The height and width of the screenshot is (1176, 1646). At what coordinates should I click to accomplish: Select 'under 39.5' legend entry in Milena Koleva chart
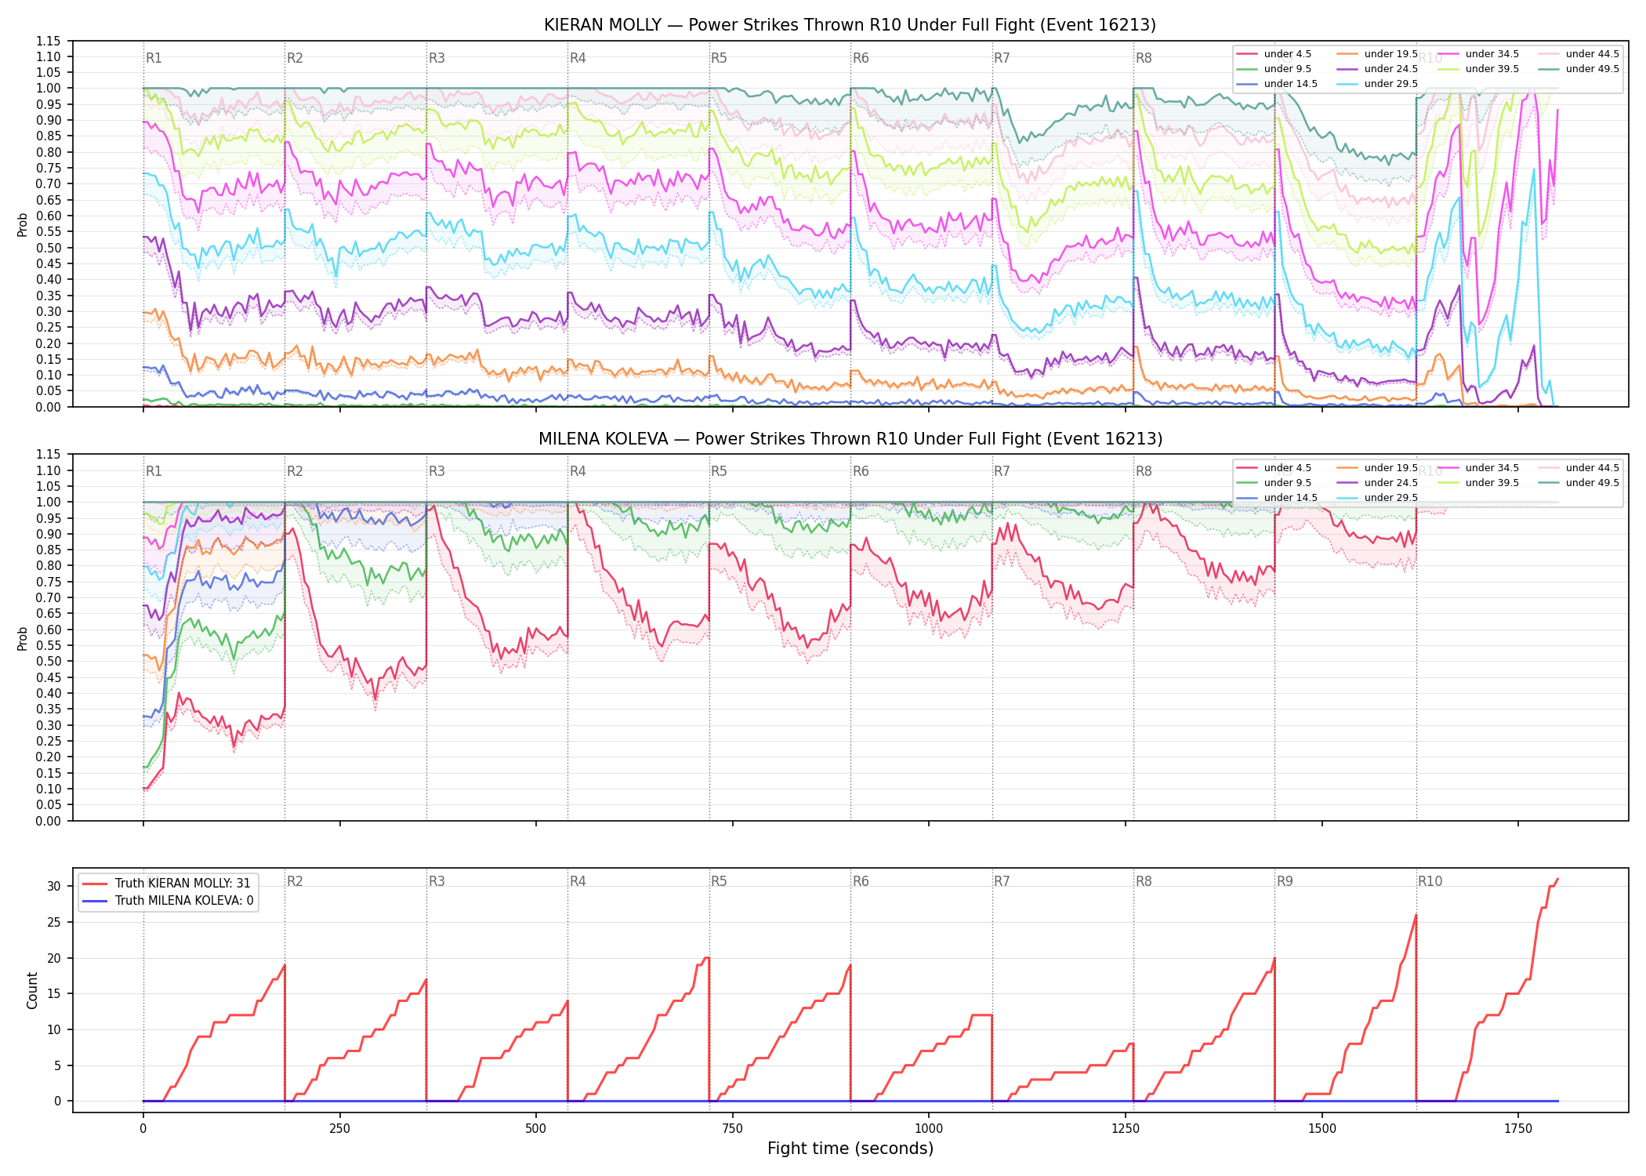click(x=1477, y=483)
